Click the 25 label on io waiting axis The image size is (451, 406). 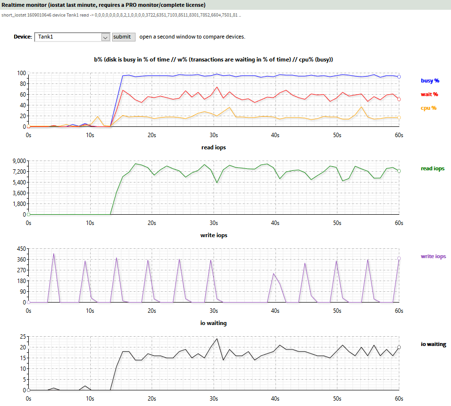coord(23,337)
